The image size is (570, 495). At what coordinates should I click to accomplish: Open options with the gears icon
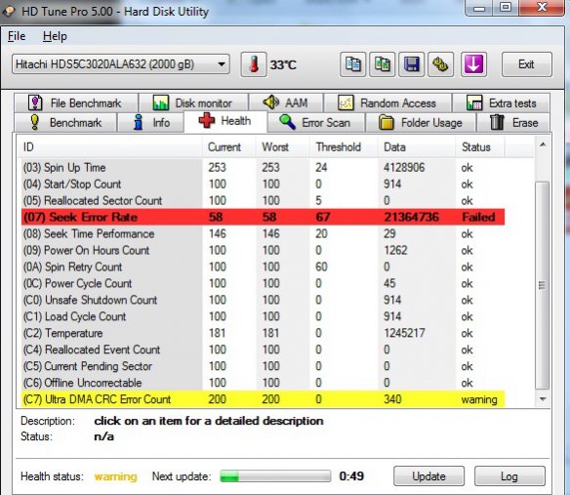(x=440, y=64)
